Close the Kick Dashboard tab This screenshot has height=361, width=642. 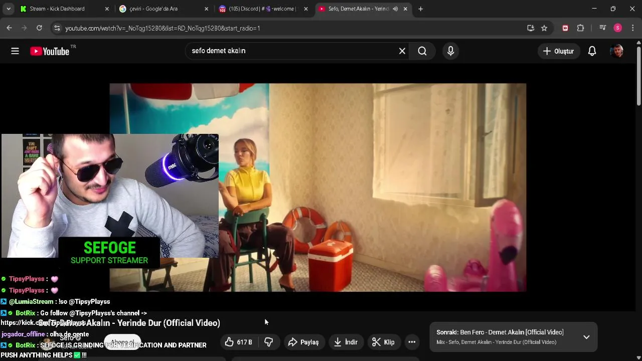tap(107, 9)
